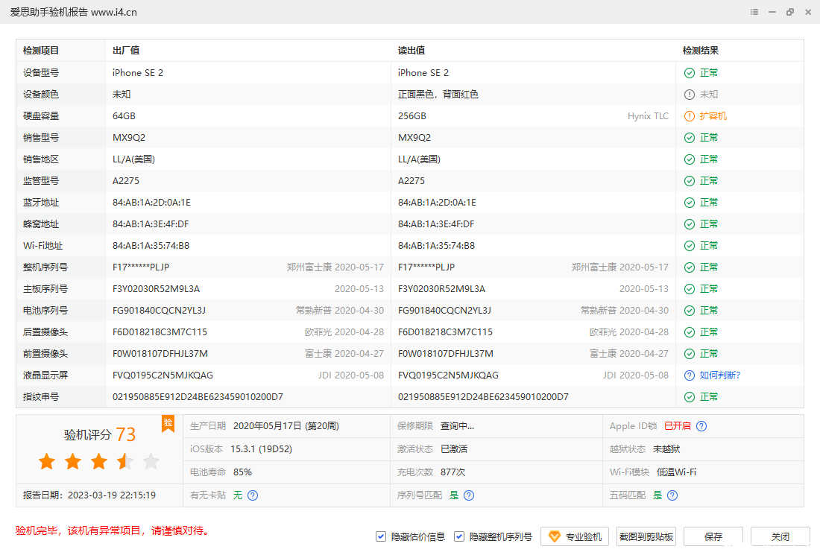Click the green check icon in 蓝牙地址 row
Image resolution: width=820 pixels, height=558 pixels.
click(690, 203)
